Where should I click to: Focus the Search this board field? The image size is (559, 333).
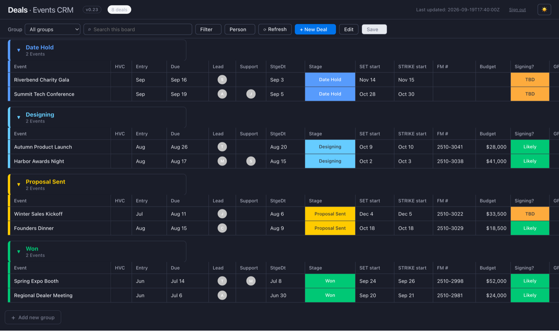138,29
